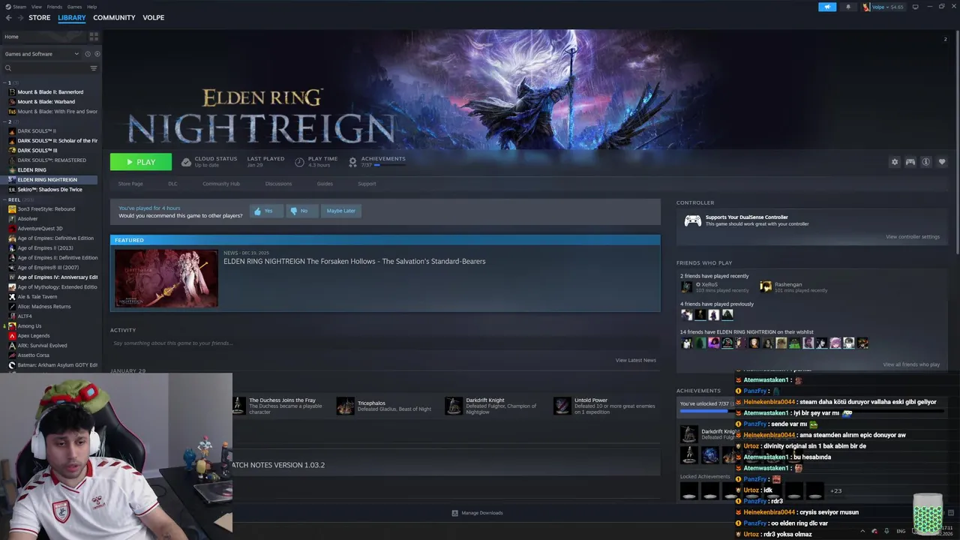The image size is (960, 540).
Task: Open the DLC link
Action: point(172,184)
